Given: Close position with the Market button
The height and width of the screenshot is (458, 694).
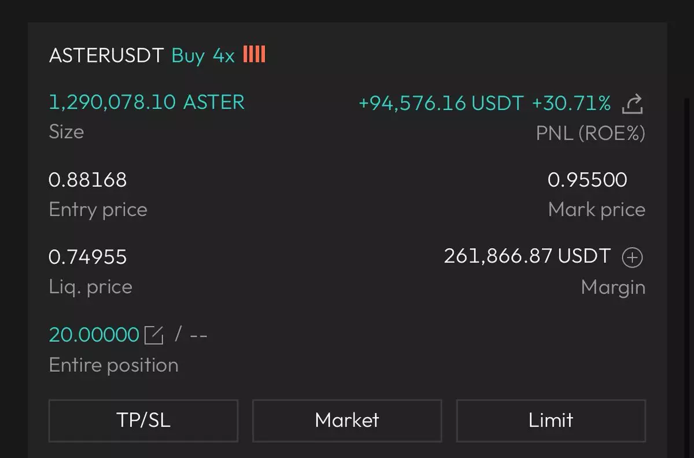Looking at the screenshot, I should click(347, 420).
